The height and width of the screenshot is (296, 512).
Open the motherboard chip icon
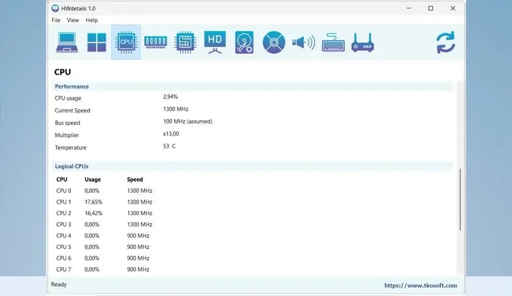(185, 42)
